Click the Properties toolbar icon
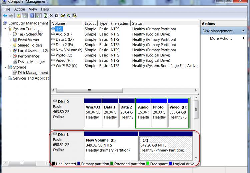This screenshot has width=250, height=173. (57, 16)
